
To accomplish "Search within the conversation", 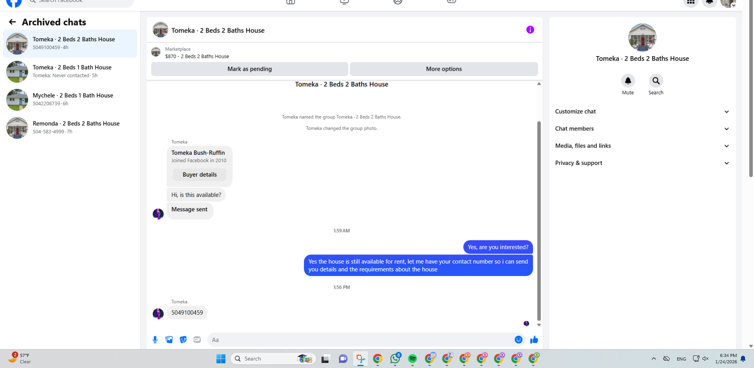I will pyautogui.click(x=656, y=81).
